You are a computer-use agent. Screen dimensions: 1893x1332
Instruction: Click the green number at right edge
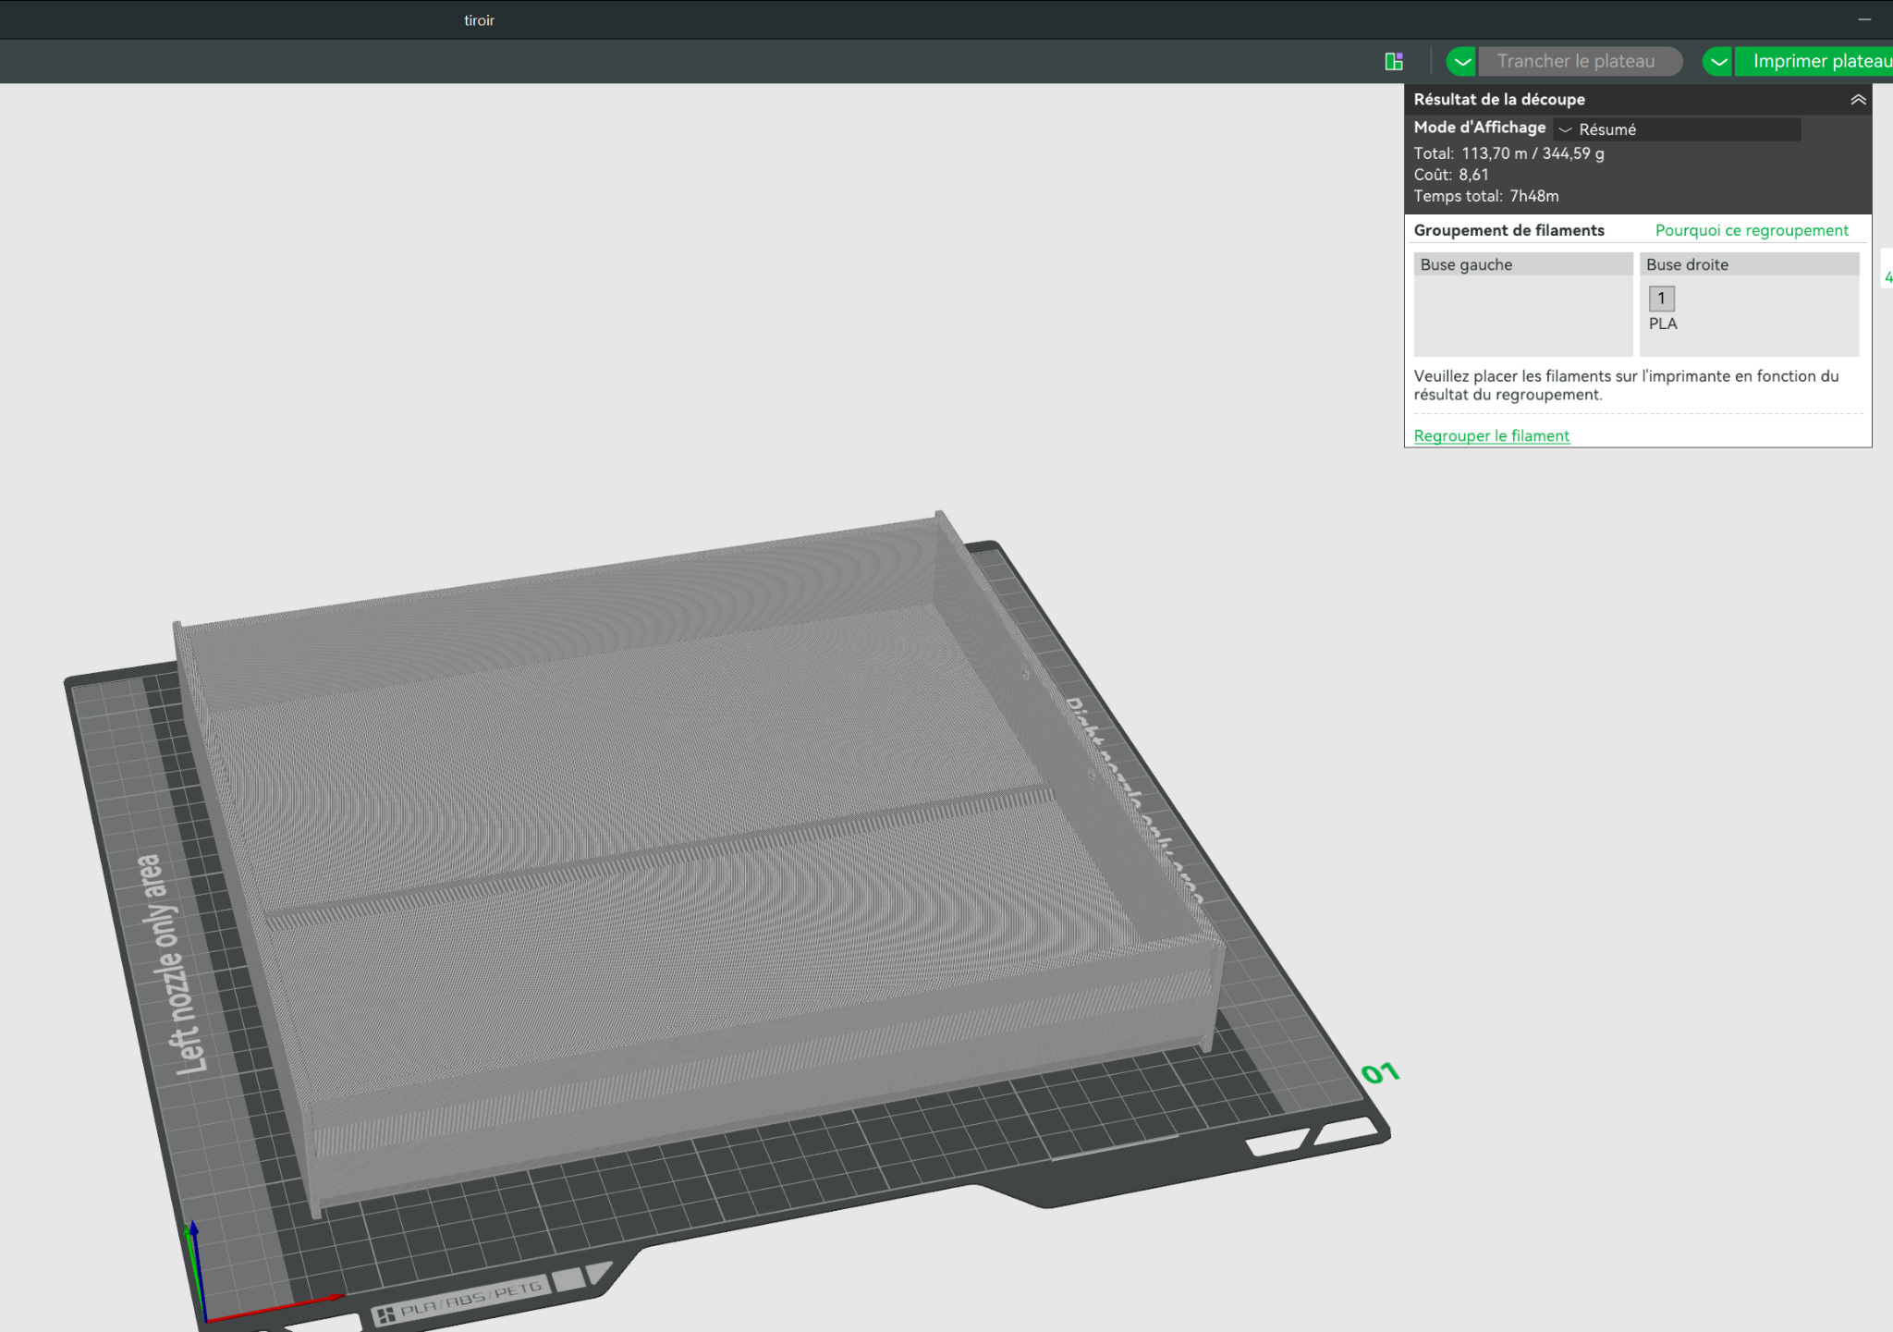[1887, 276]
